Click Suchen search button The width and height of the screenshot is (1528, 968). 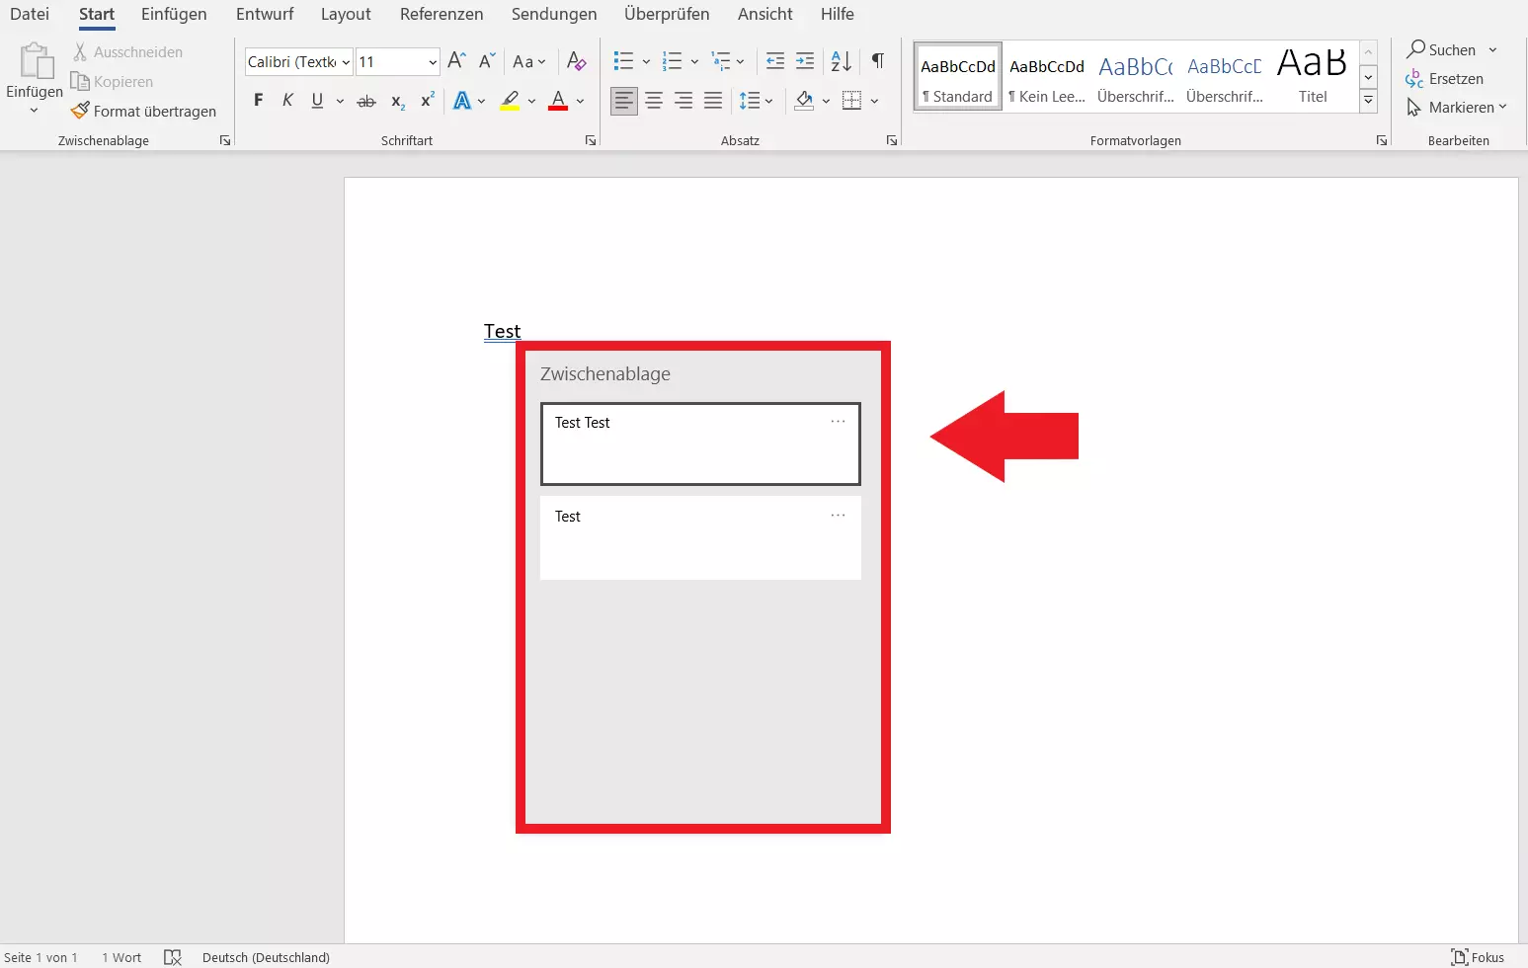tap(1442, 49)
